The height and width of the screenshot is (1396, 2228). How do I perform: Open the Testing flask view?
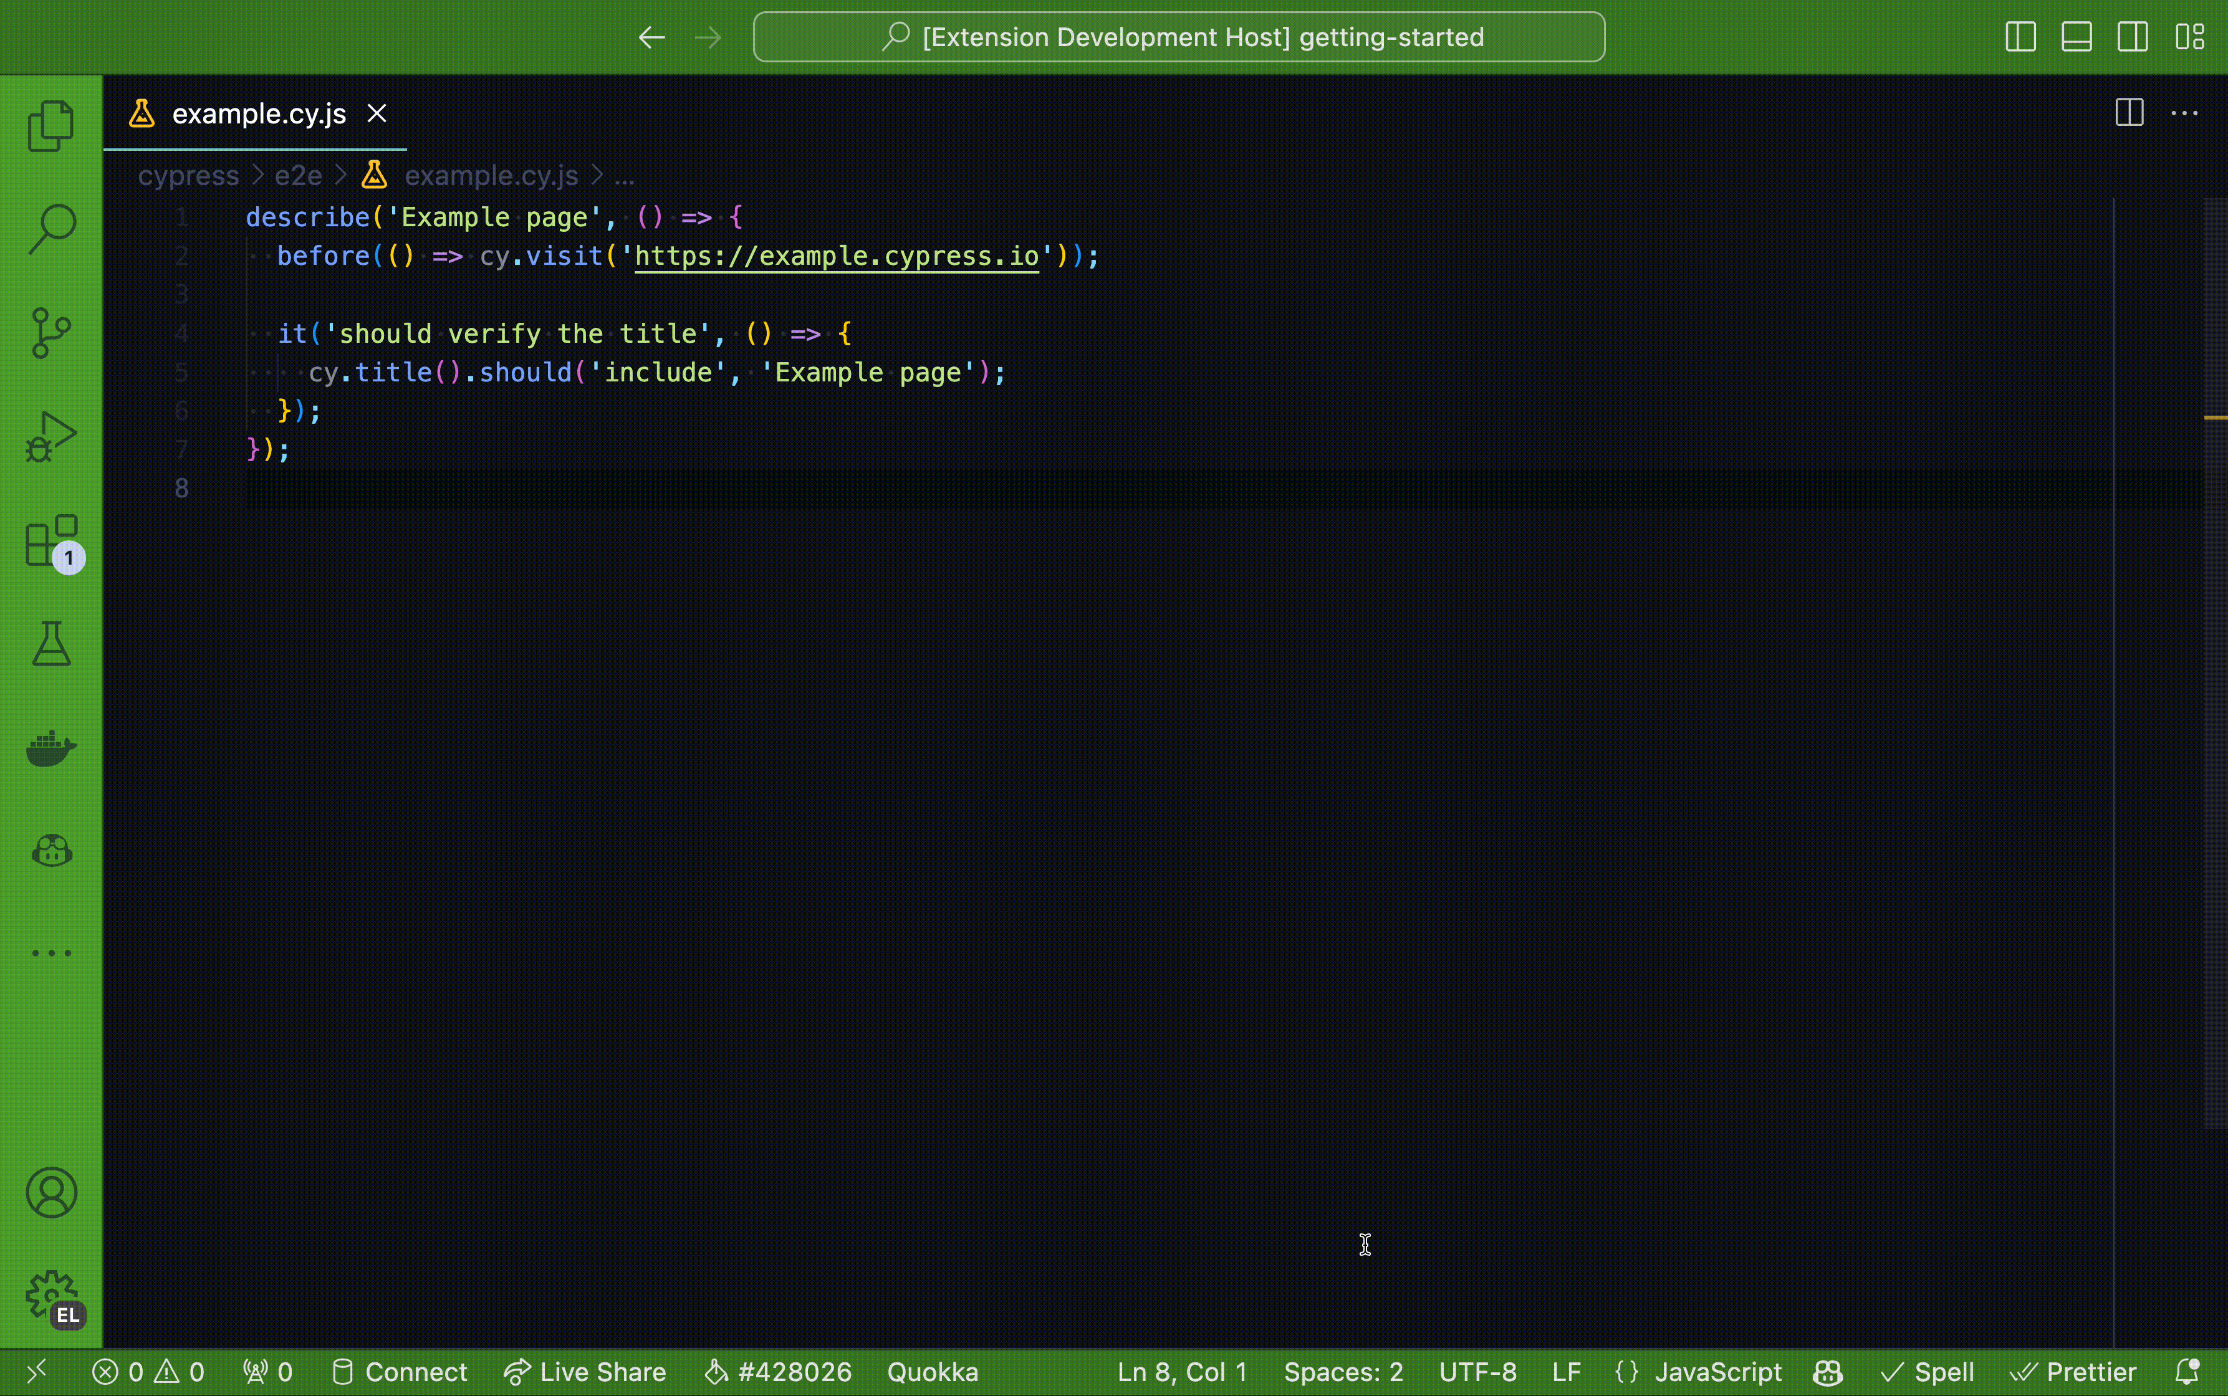tap(50, 644)
